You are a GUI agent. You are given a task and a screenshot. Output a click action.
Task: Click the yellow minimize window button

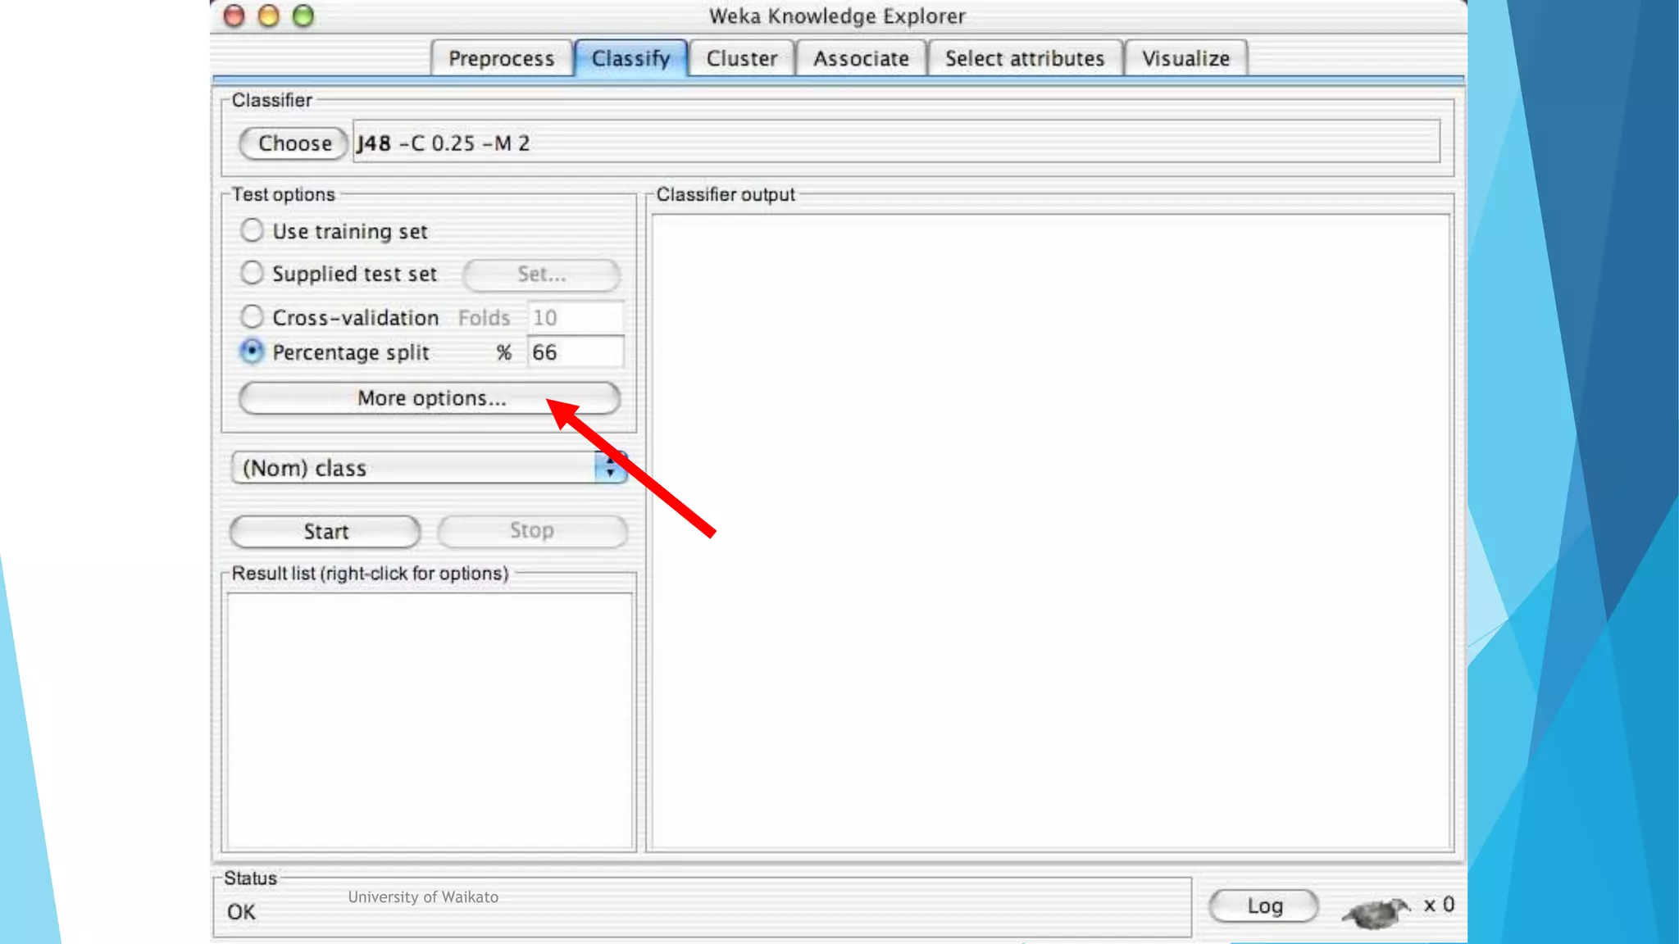[269, 16]
